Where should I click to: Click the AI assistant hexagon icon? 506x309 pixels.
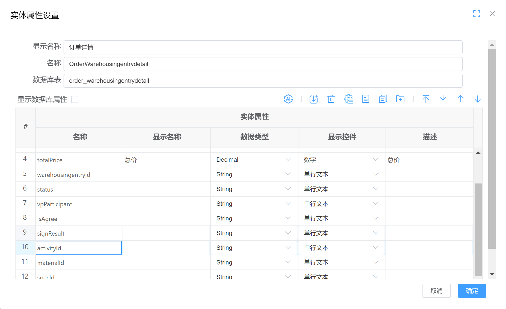tap(288, 99)
